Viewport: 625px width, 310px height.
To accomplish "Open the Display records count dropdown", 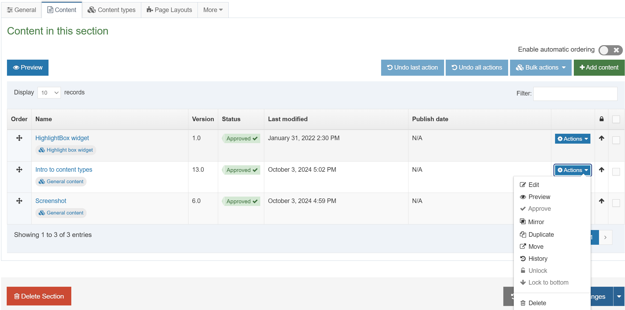I will click(x=49, y=93).
